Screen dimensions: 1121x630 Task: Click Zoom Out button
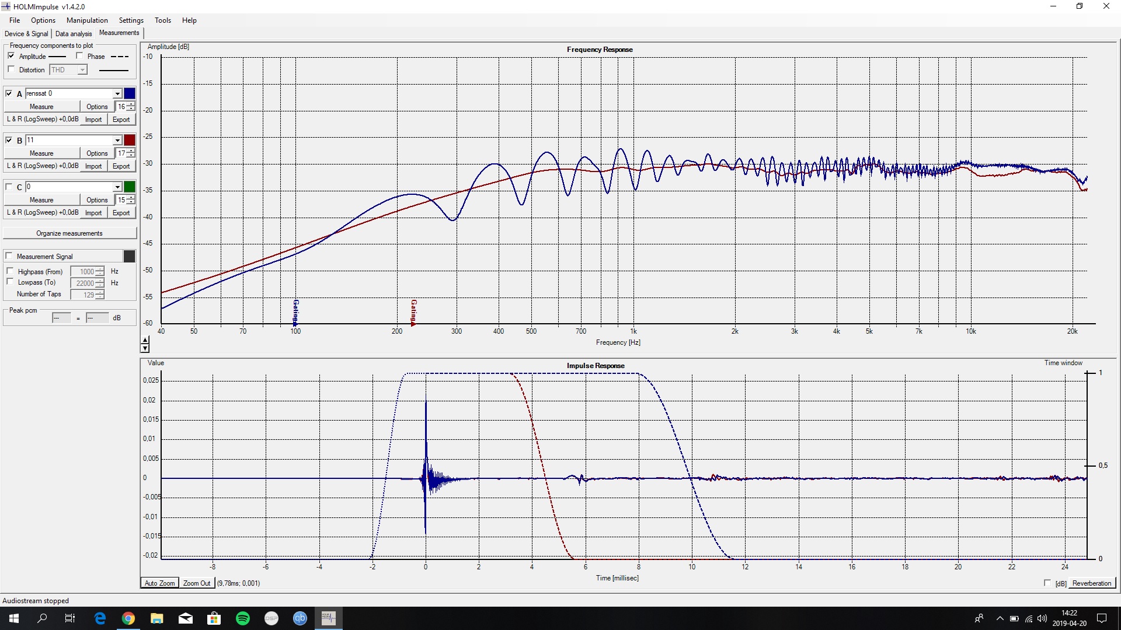tap(197, 583)
